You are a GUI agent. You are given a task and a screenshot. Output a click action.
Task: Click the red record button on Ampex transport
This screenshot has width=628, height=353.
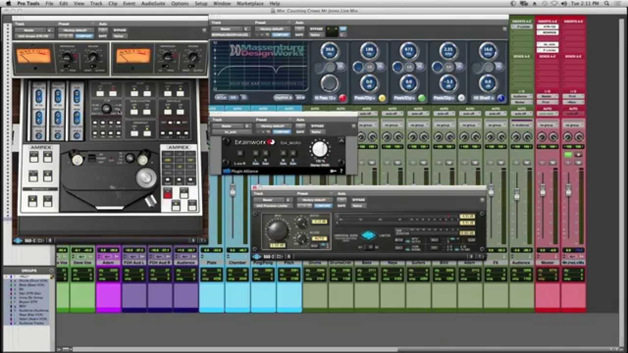[168, 193]
